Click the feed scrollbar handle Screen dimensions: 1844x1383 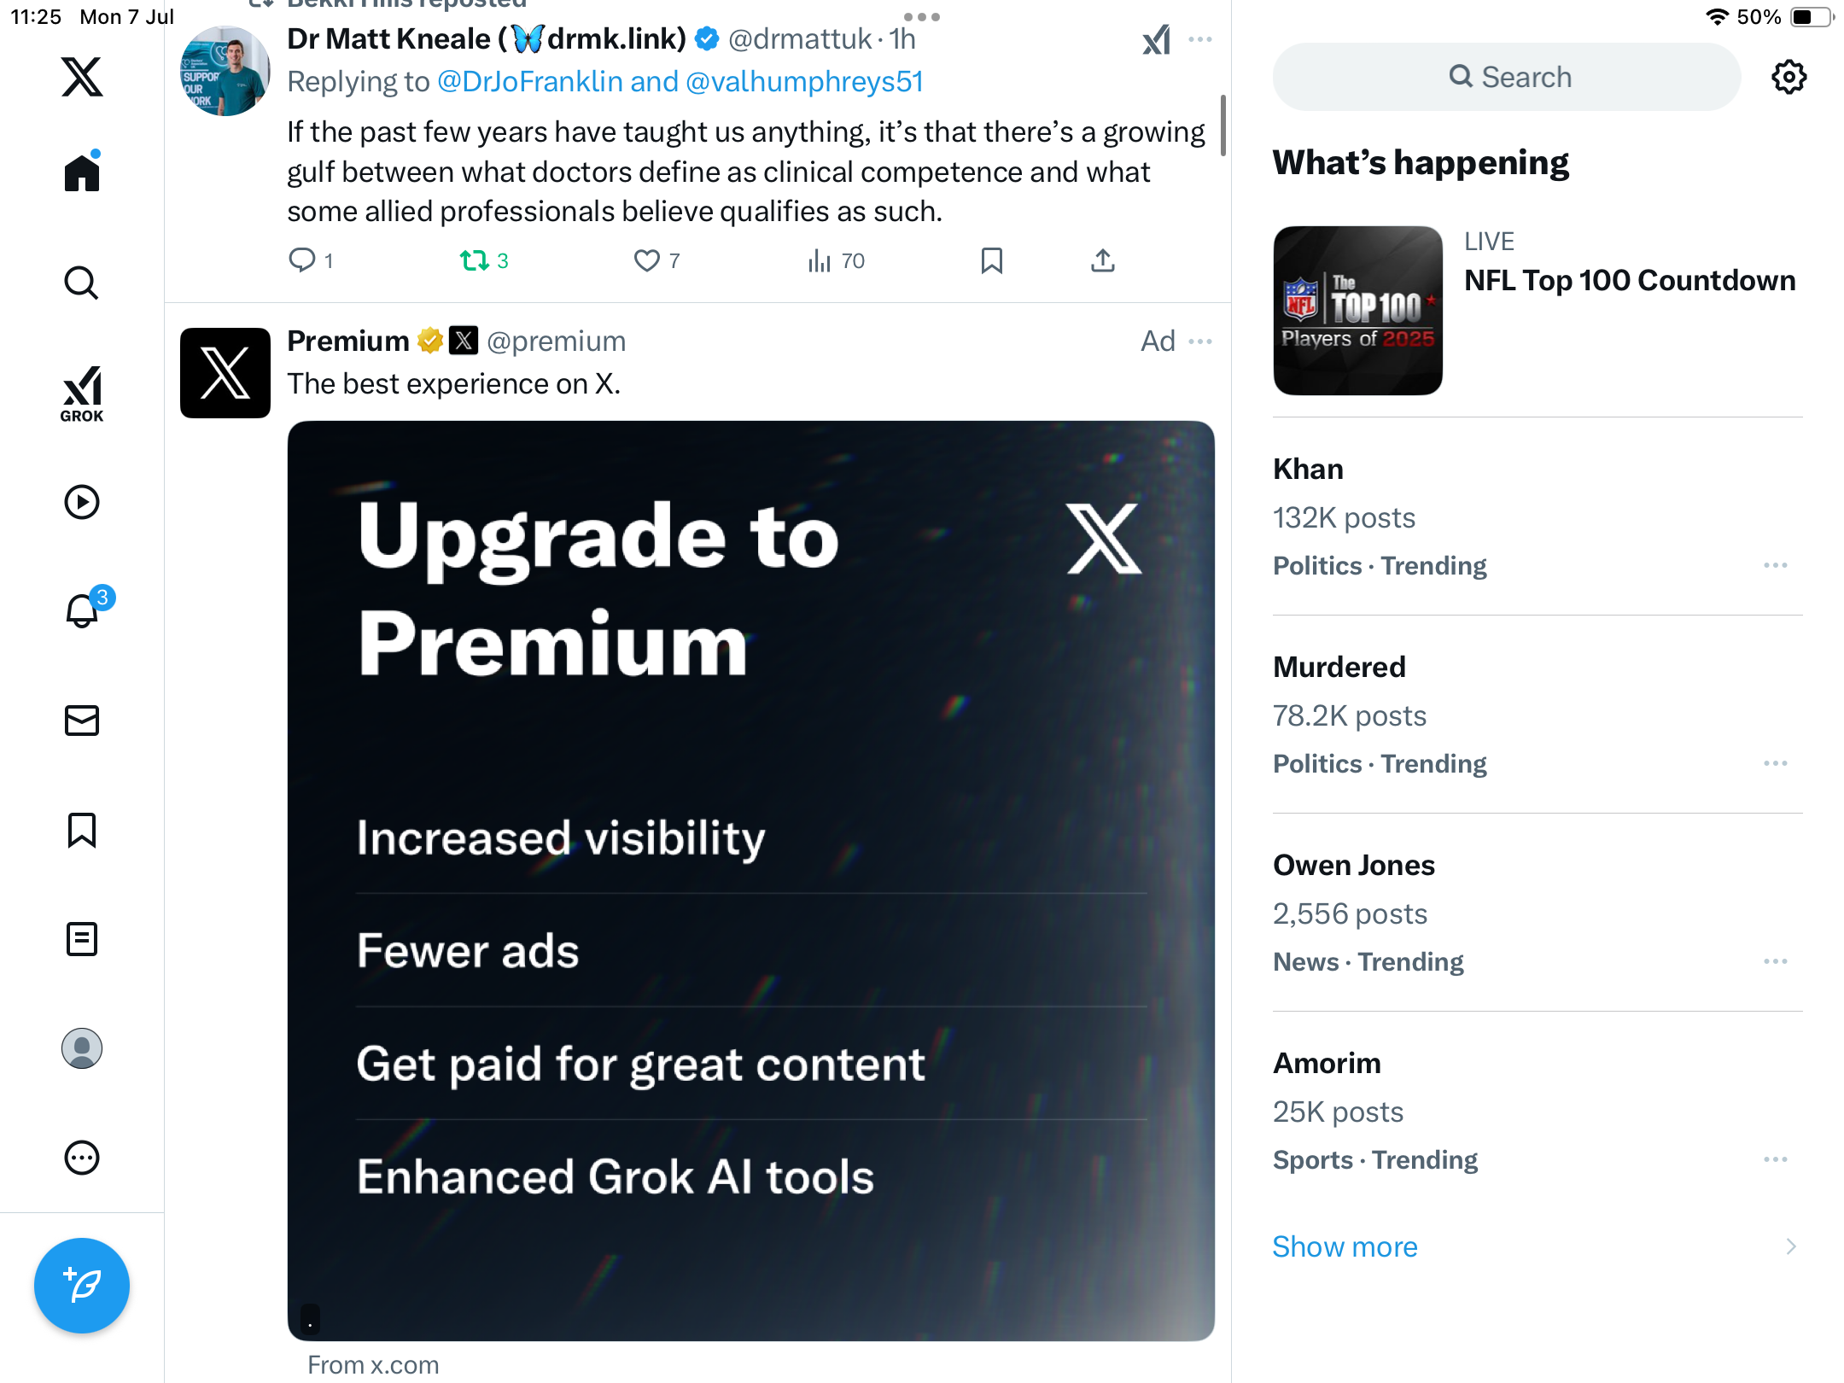[1223, 125]
